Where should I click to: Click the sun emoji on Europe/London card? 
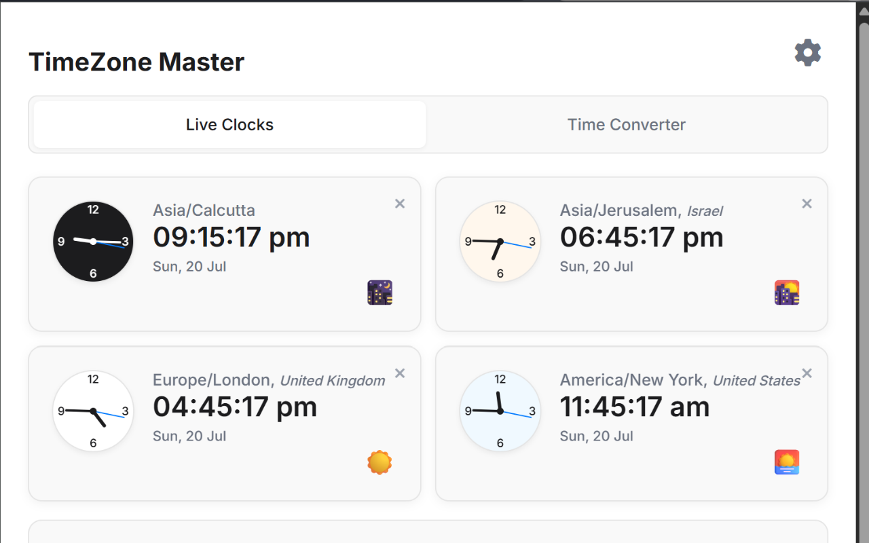tap(380, 462)
